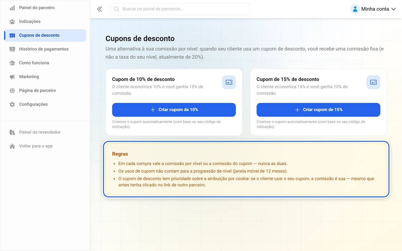
Task: Click the house icon beside Voltar para o app
Action: 12,146
